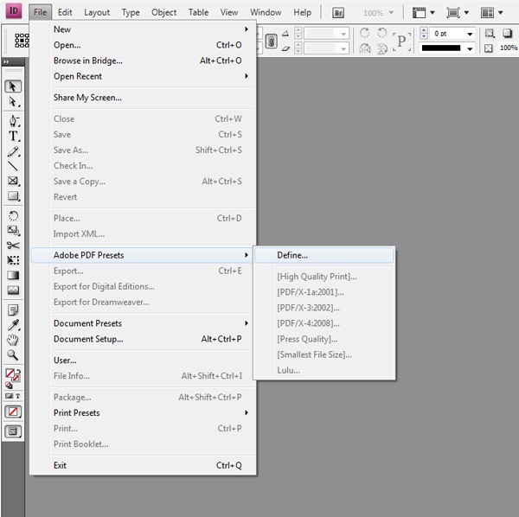The width and height of the screenshot is (519, 517).
Task: Pick the Zoom tool in toolbox
Action: click(x=13, y=355)
